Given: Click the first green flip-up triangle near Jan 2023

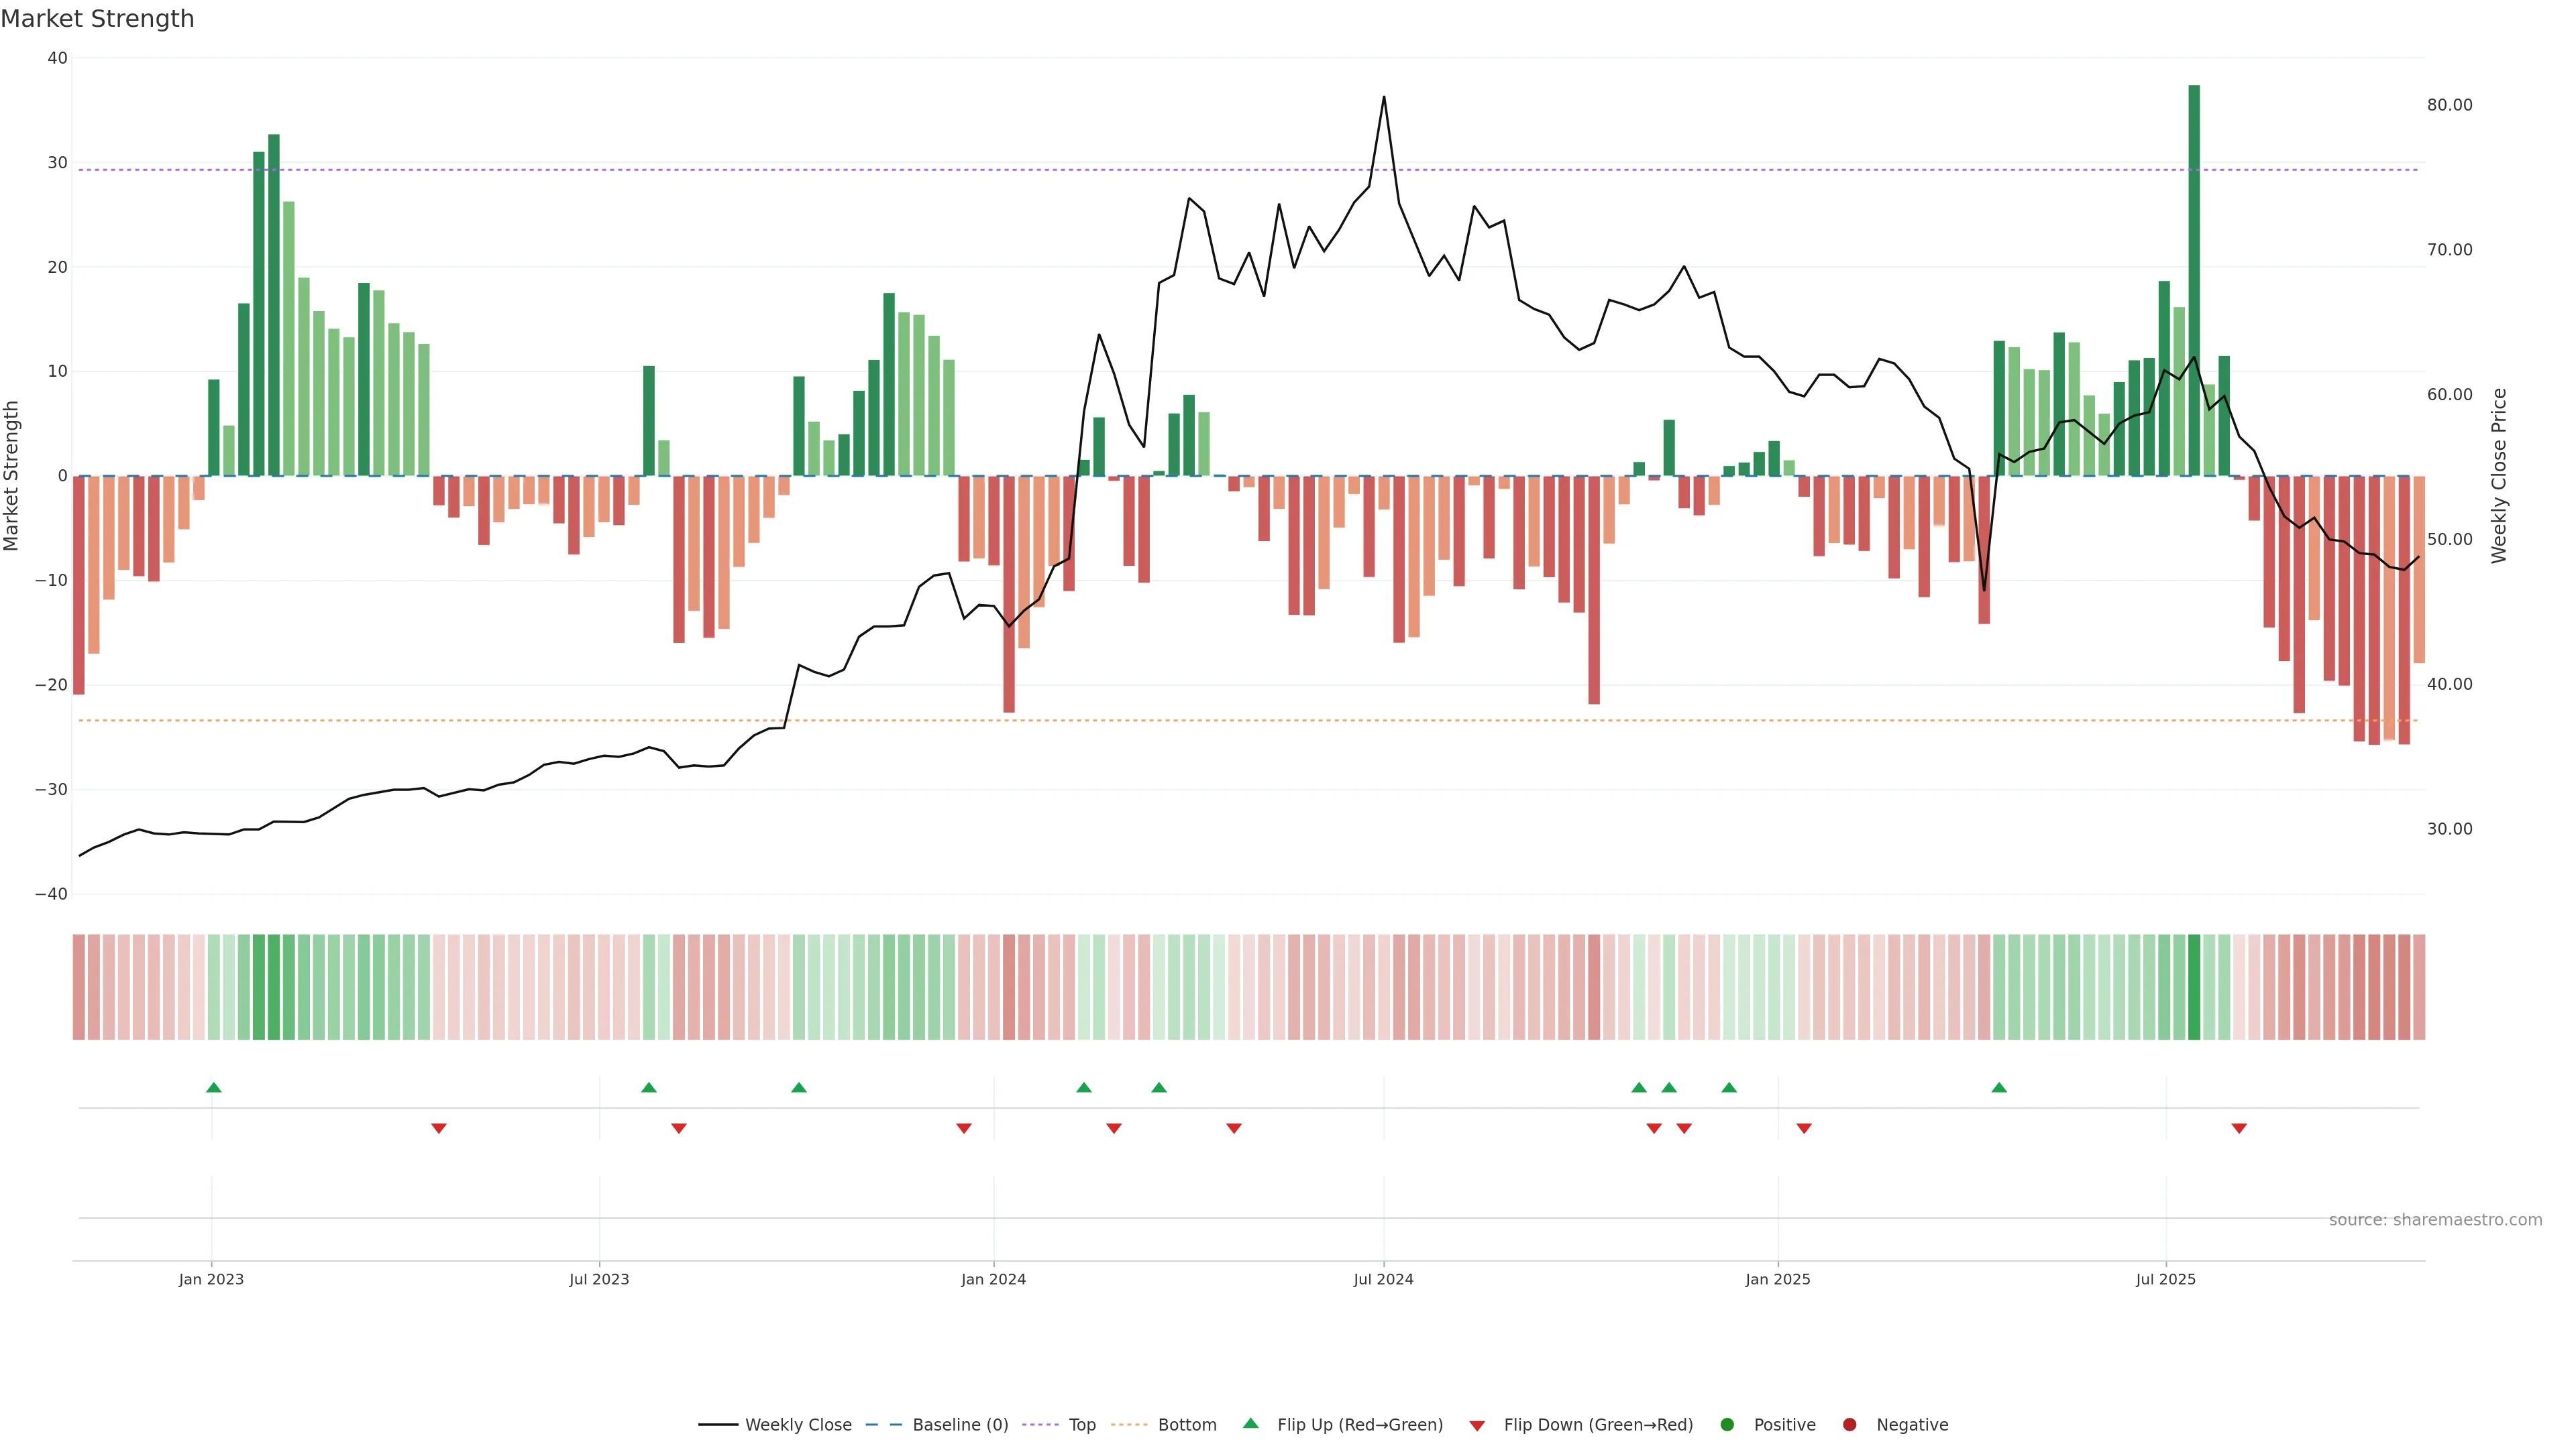Looking at the screenshot, I should pyautogui.click(x=213, y=1087).
